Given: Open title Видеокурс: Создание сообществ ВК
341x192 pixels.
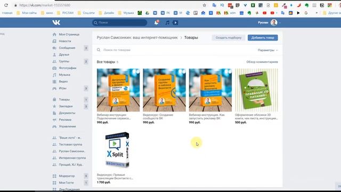Looking at the screenshot, I should (158, 116).
